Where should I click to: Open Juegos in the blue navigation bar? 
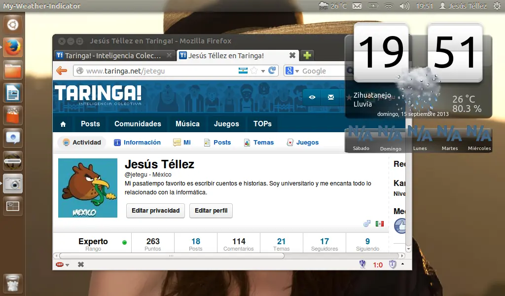[226, 124]
